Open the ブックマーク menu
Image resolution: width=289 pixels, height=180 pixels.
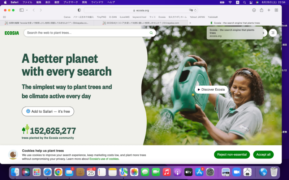(70, 2)
